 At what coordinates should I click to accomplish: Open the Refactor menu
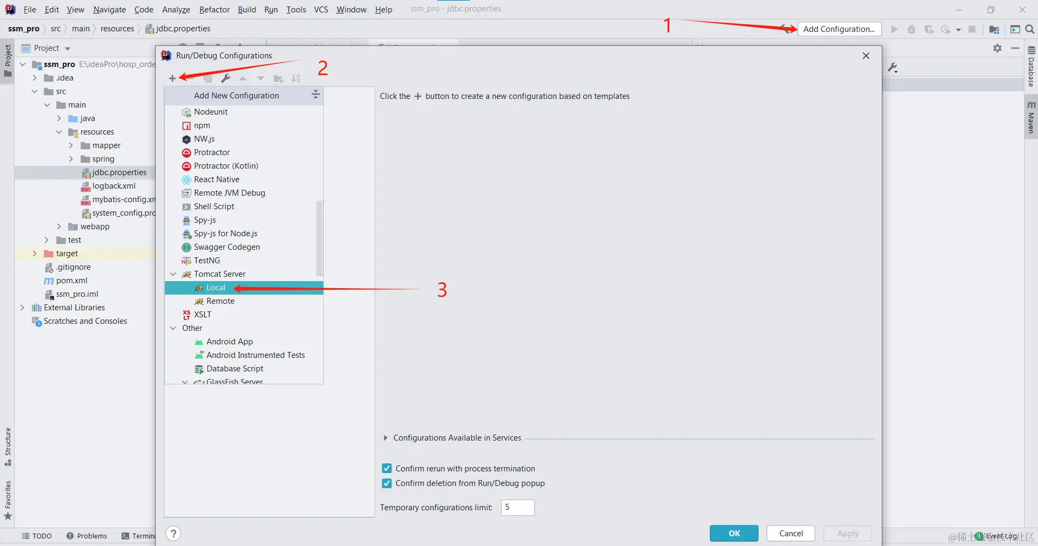pyautogui.click(x=214, y=10)
